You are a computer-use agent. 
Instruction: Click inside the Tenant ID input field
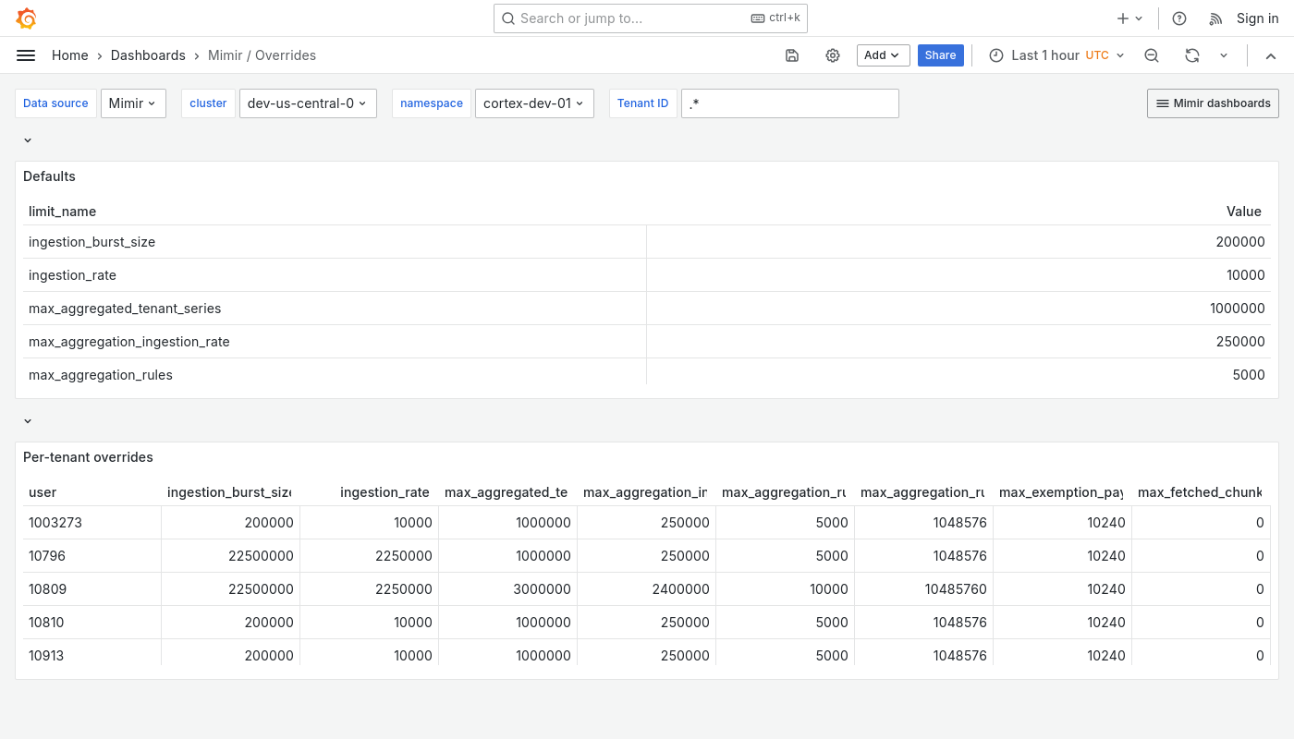coord(790,103)
